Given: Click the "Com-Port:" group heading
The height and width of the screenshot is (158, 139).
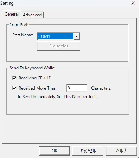Looking at the screenshot, I should coord(19,25).
